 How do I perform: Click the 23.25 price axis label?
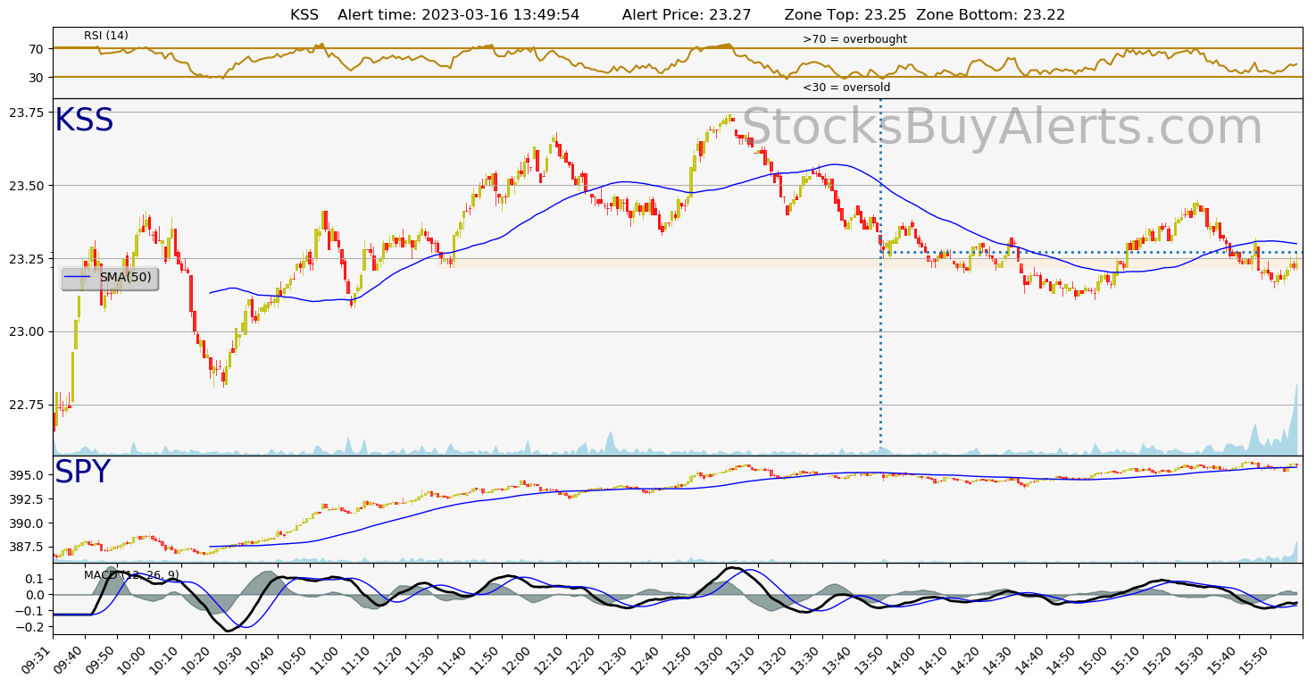(x=28, y=259)
